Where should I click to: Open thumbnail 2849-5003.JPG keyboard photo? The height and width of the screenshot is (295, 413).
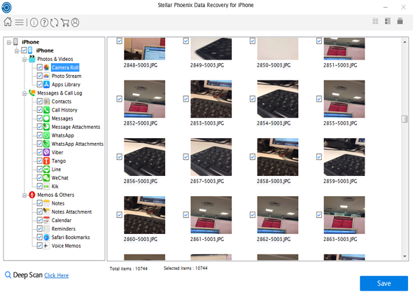point(211,48)
